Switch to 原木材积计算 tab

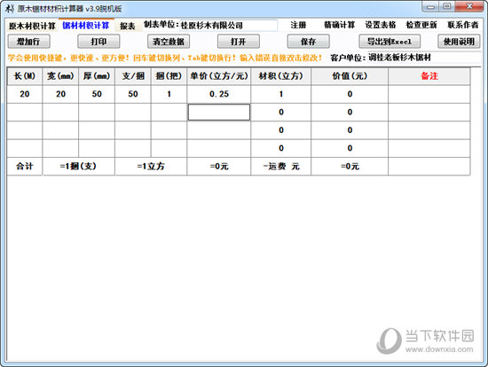32,26
